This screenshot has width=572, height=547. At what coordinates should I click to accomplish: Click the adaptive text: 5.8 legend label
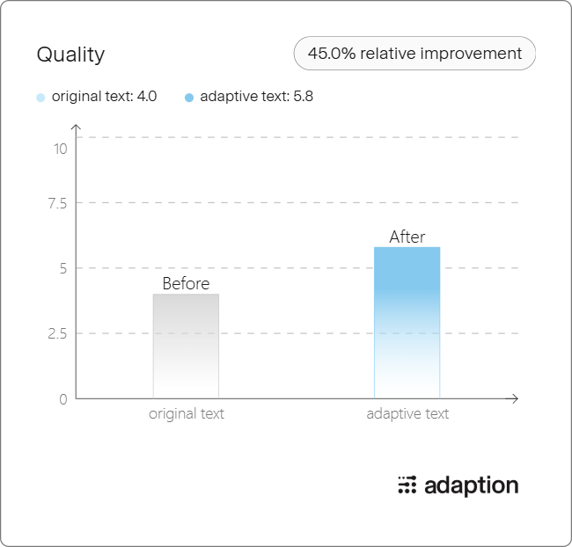point(256,97)
